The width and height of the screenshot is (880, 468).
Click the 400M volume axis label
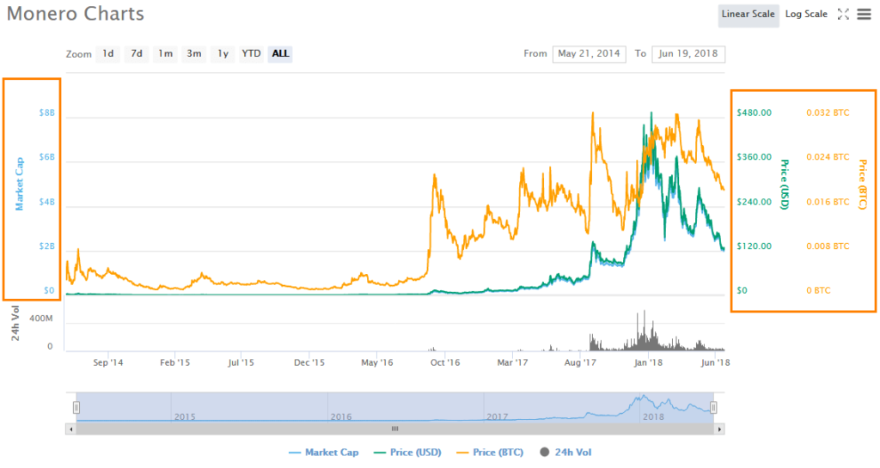coord(41,319)
